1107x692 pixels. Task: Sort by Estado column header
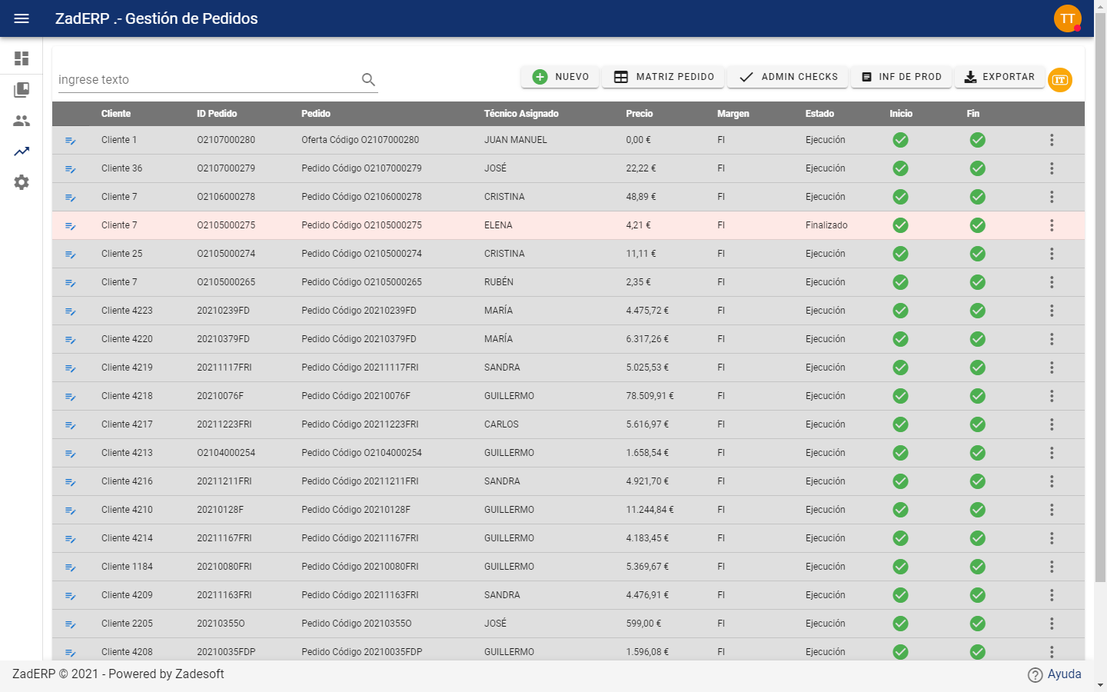click(x=819, y=114)
